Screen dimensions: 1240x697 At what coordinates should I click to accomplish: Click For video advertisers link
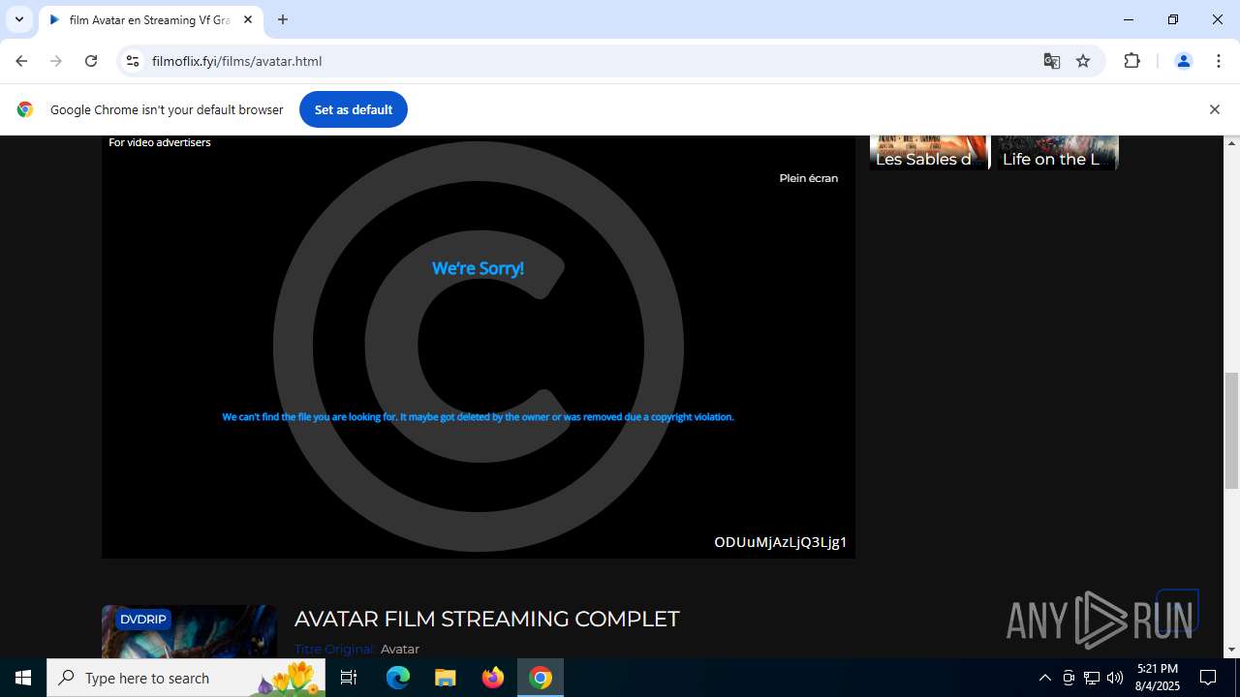159,142
